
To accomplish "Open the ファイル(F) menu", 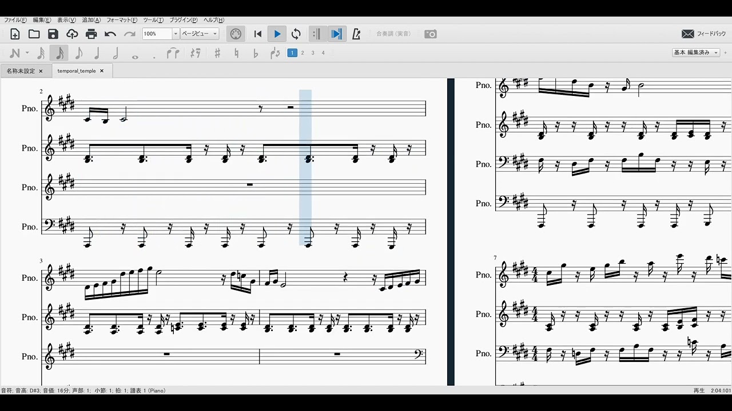I will point(15,20).
